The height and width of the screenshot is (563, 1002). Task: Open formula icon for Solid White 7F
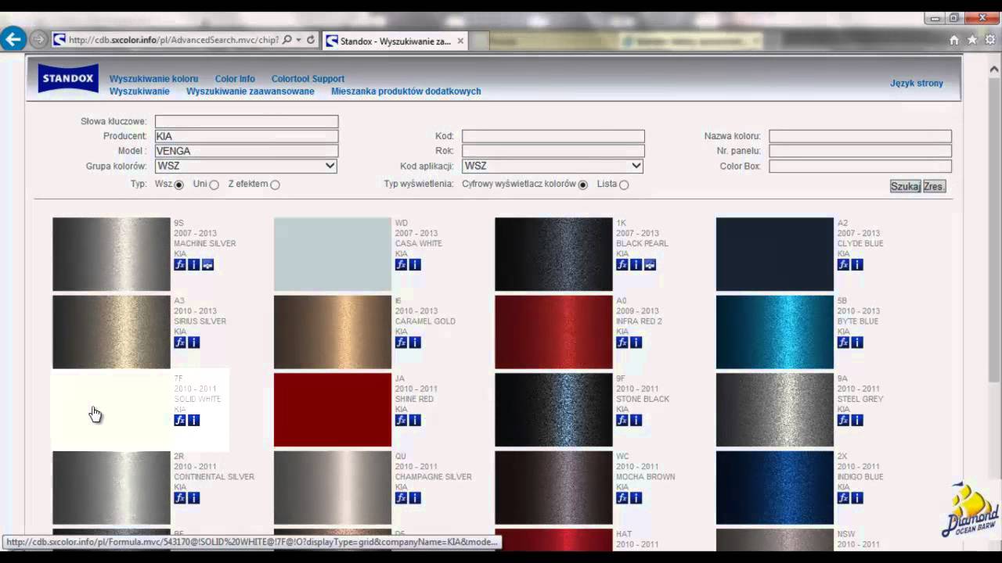tap(179, 420)
